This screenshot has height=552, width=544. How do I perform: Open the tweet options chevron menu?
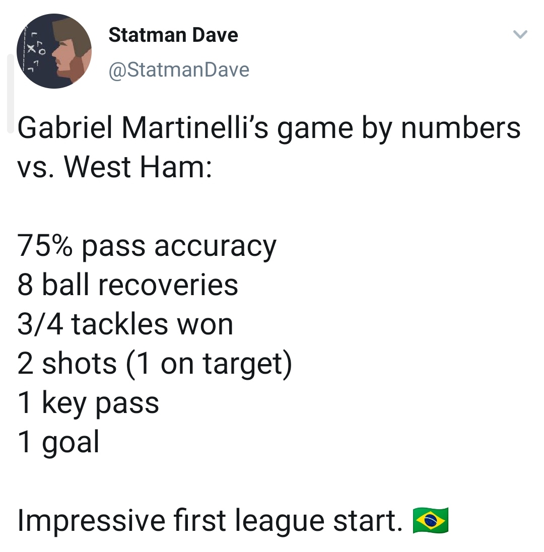(x=519, y=35)
